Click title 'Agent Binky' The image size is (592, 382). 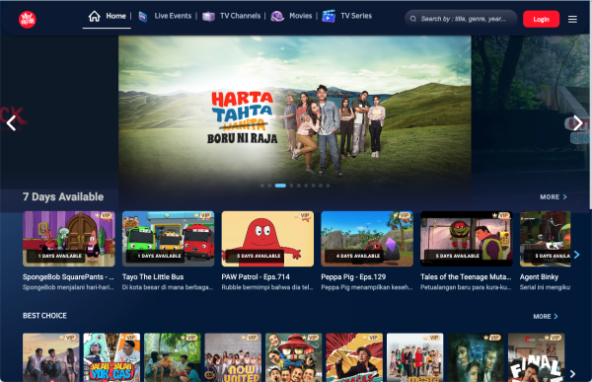click(539, 277)
